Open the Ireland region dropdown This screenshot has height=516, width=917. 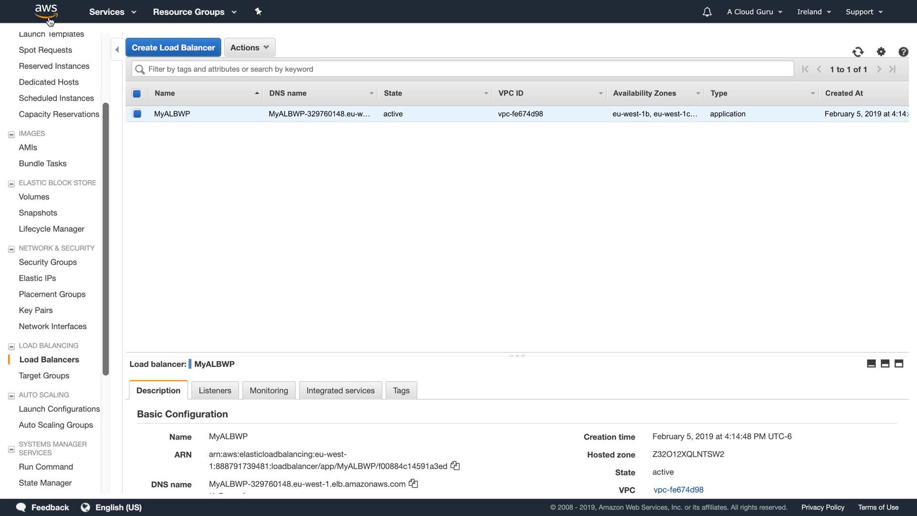point(814,12)
